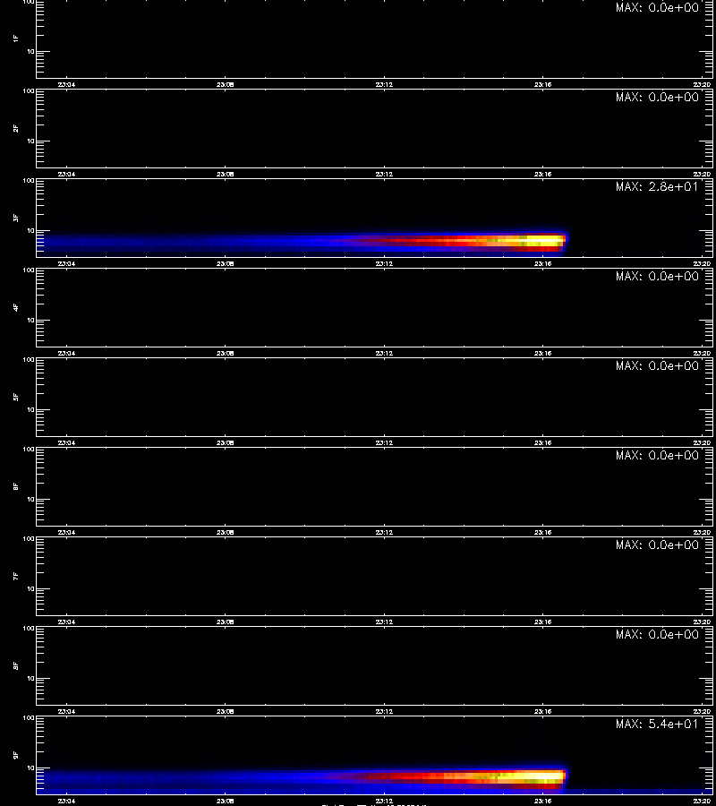The width and height of the screenshot is (716, 806).
Task: Click the bright yellow peak in panel 3F spectrogram
Action: pos(544,239)
